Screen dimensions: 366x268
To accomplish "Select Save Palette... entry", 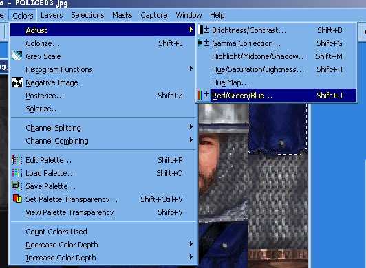I will [x=103, y=186].
